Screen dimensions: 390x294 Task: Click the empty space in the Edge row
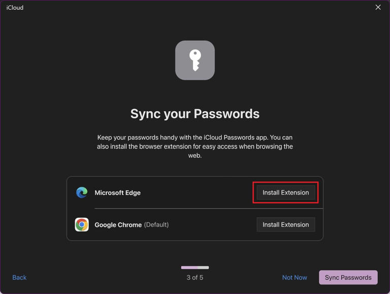[198, 192]
